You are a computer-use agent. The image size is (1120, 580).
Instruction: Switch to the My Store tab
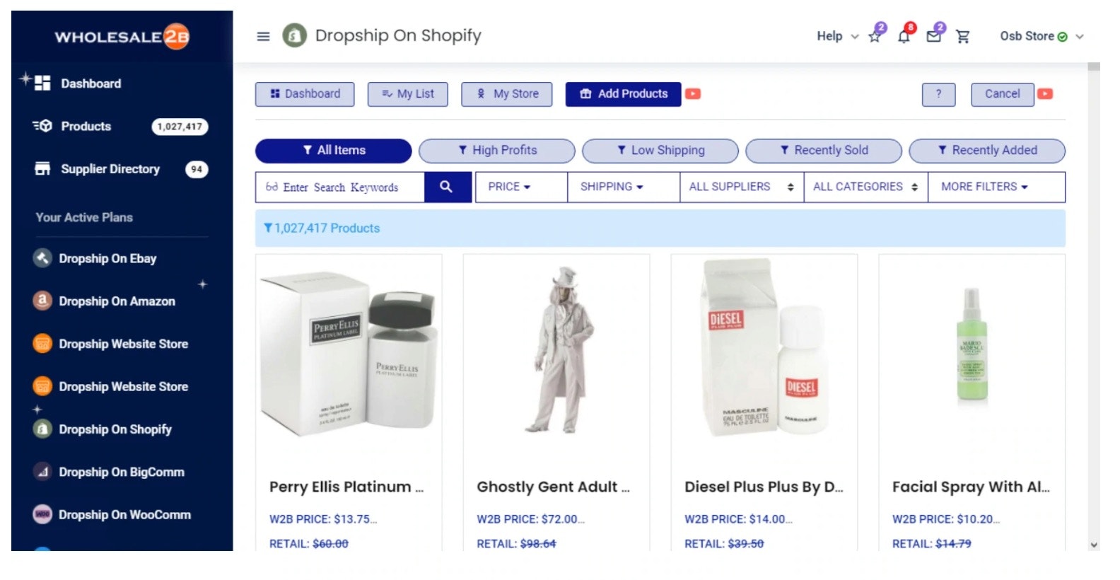tap(507, 94)
